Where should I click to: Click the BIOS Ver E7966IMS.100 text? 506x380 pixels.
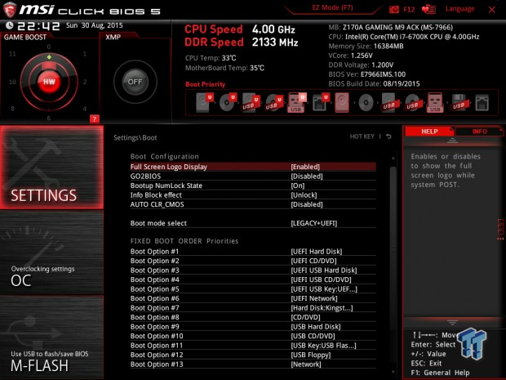(x=367, y=74)
